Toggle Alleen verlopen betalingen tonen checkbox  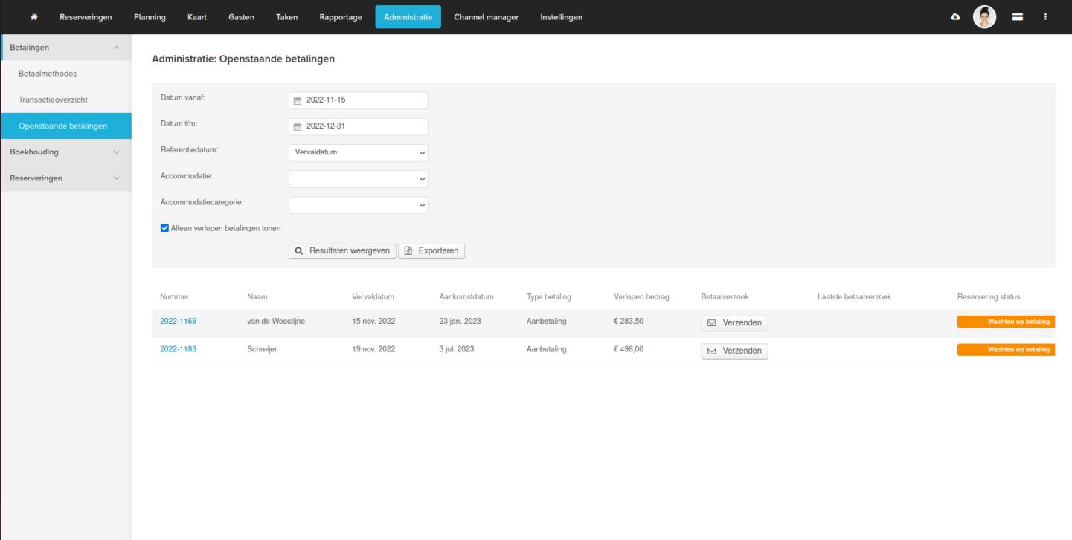(165, 228)
